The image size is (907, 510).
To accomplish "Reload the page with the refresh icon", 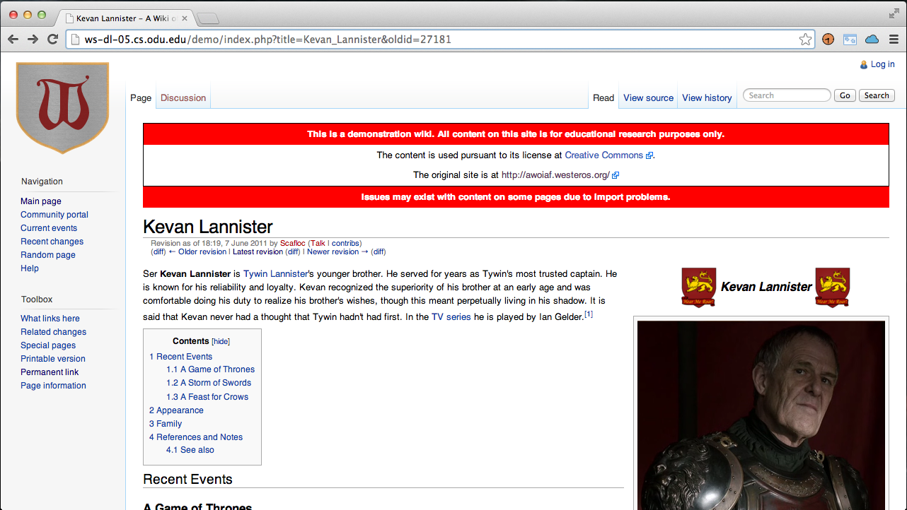I will coord(52,40).
